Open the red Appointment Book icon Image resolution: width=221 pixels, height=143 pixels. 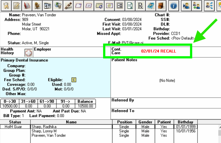(x=27, y=6)
